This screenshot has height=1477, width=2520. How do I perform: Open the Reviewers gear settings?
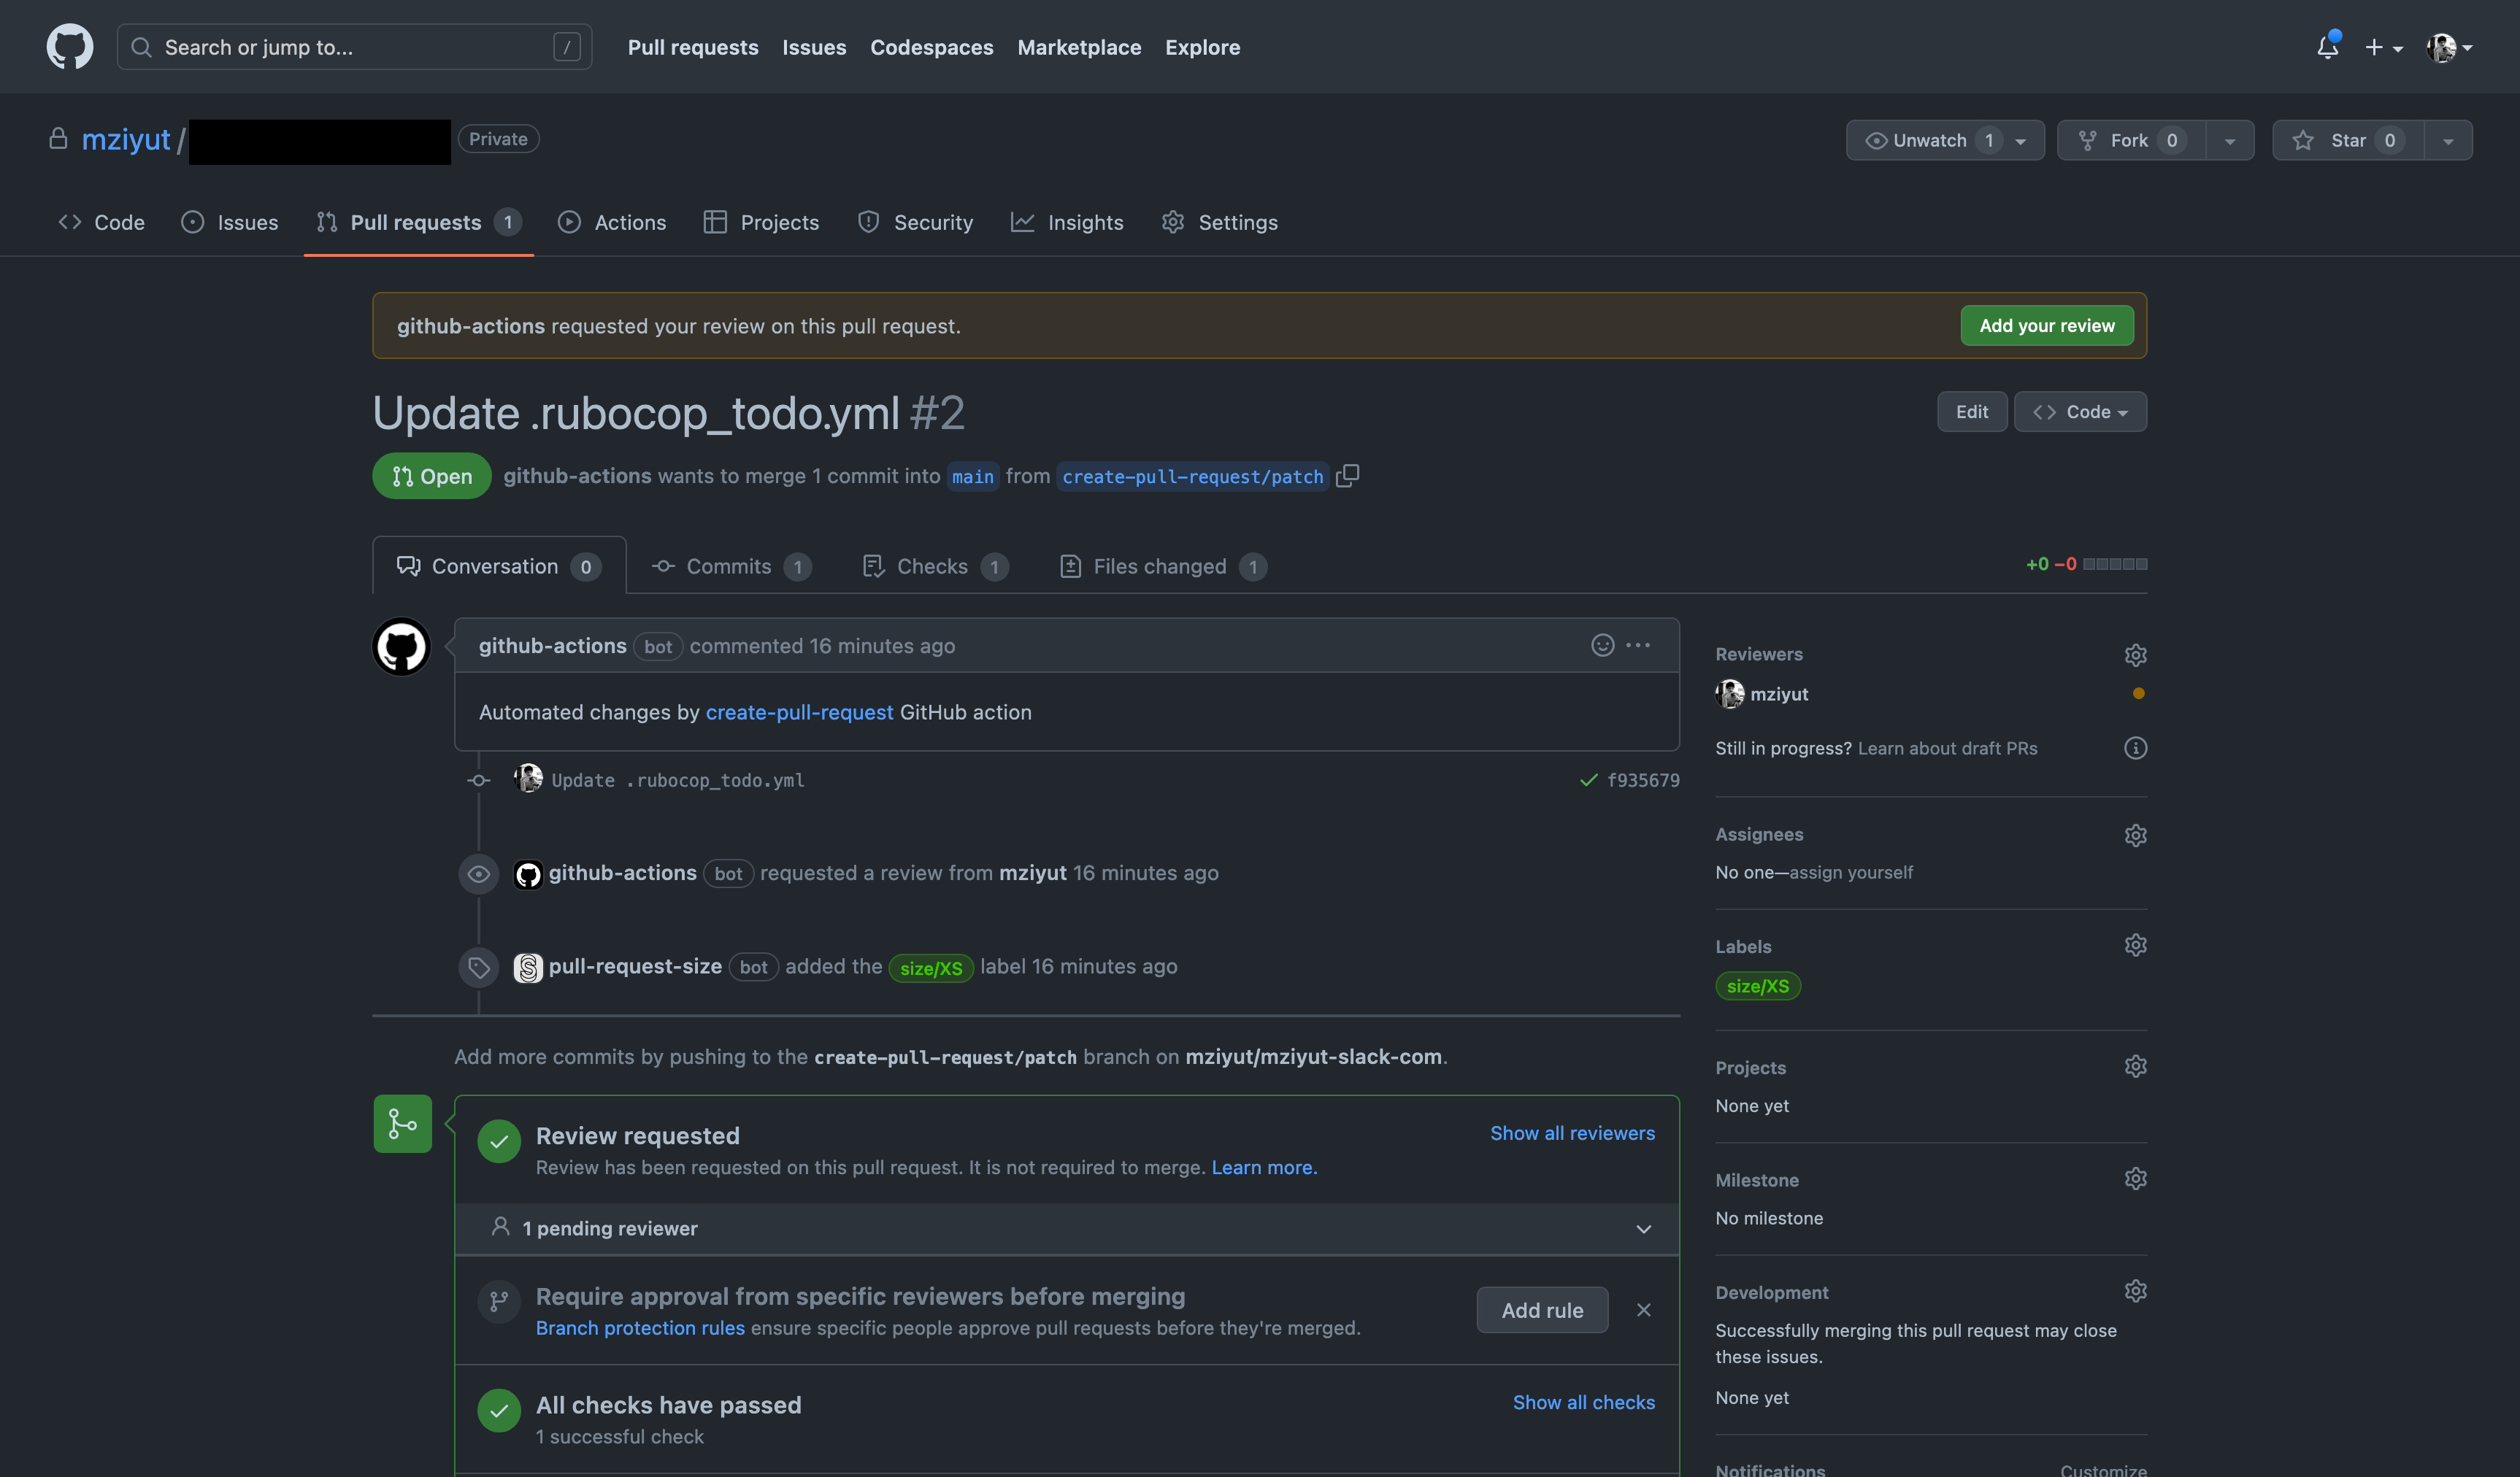[2135, 655]
